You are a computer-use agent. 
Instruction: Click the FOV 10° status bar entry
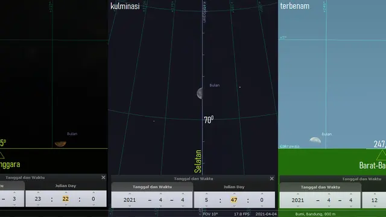click(210, 214)
